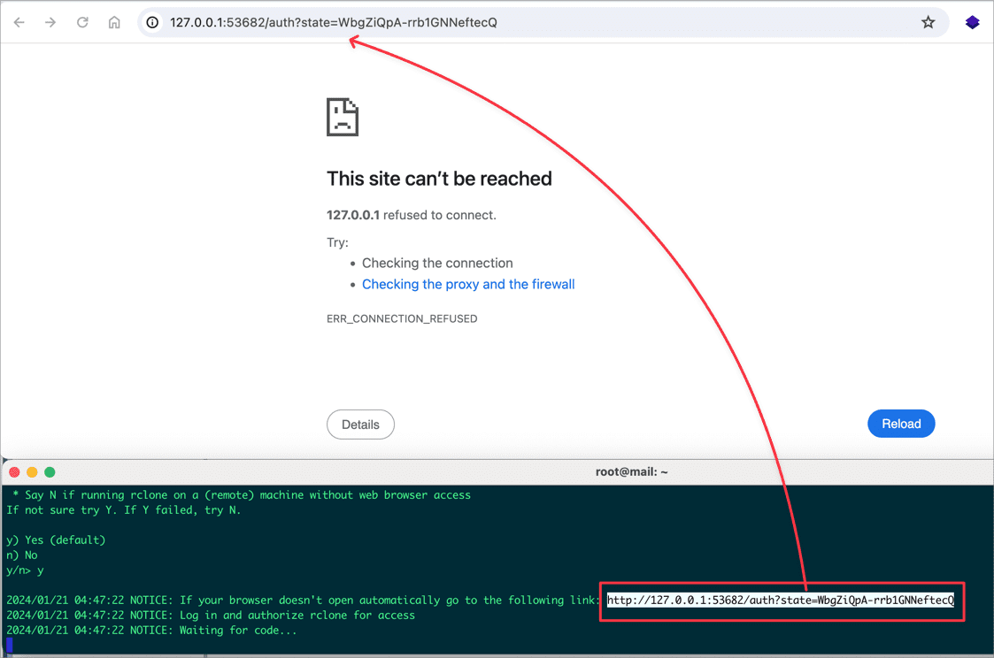This screenshot has width=994, height=658.
Task: Open the Checking the proxy and the firewall link
Action: point(468,284)
